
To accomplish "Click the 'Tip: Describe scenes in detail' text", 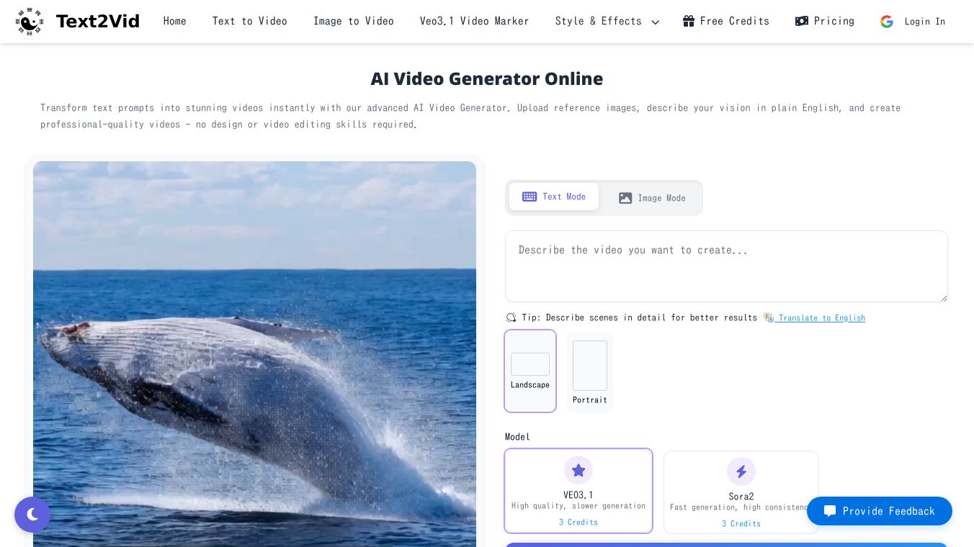I will point(639,317).
